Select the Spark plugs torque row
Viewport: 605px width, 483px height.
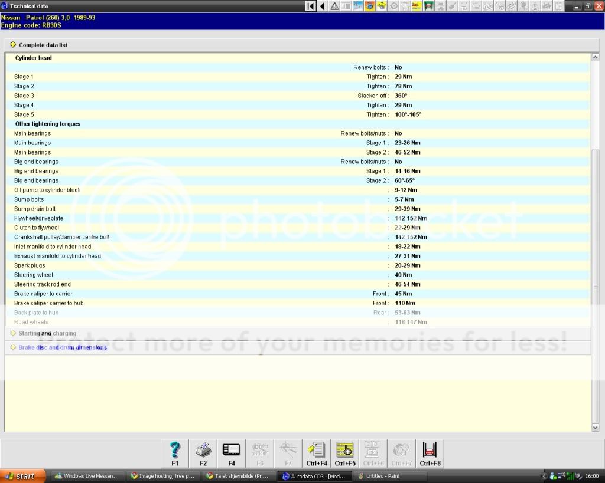[30, 265]
